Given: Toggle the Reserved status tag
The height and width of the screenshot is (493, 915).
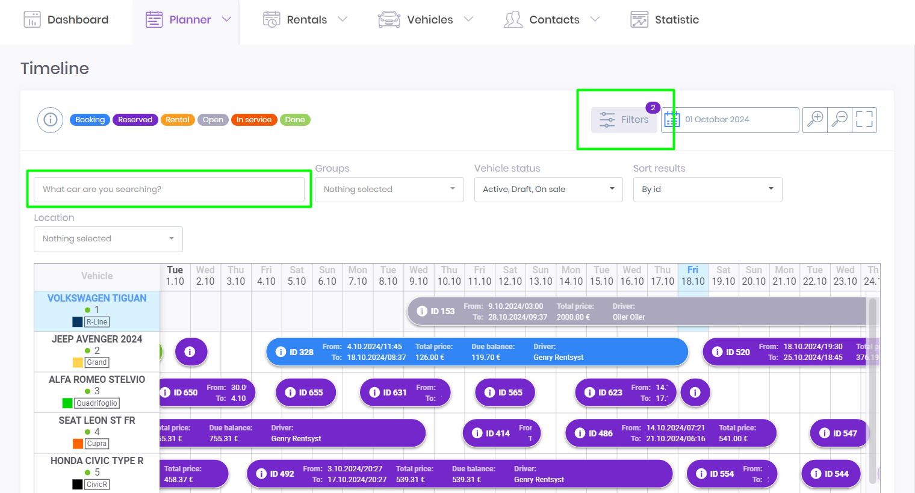Looking at the screenshot, I should click(135, 120).
